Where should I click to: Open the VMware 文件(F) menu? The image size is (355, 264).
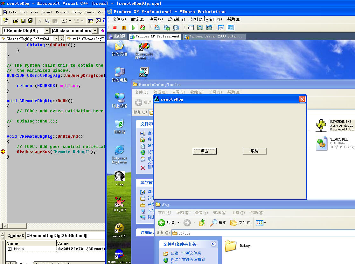point(119,19)
